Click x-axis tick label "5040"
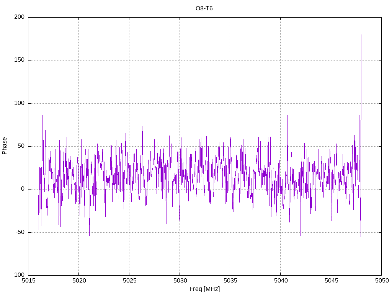 coord(281,281)
